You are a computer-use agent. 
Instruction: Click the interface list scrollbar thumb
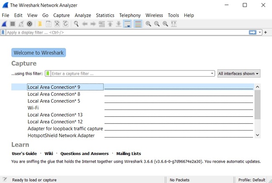(x=258, y=105)
